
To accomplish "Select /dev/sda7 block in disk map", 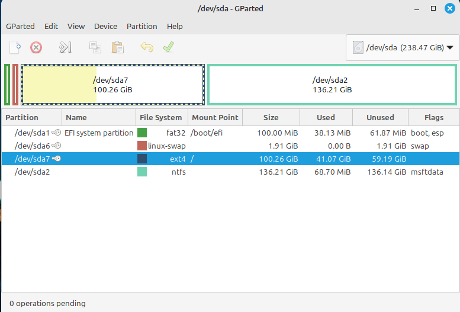I will (113, 85).
